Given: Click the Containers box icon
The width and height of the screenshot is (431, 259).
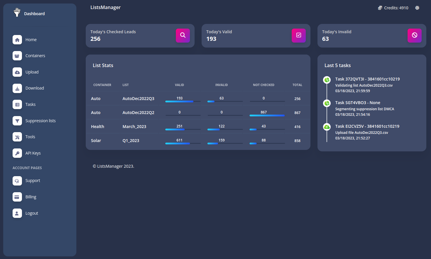Looking at the screenshot, I should [17, 56].
